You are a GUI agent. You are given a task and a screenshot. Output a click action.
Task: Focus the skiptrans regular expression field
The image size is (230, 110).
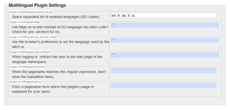tap(163, 70)
